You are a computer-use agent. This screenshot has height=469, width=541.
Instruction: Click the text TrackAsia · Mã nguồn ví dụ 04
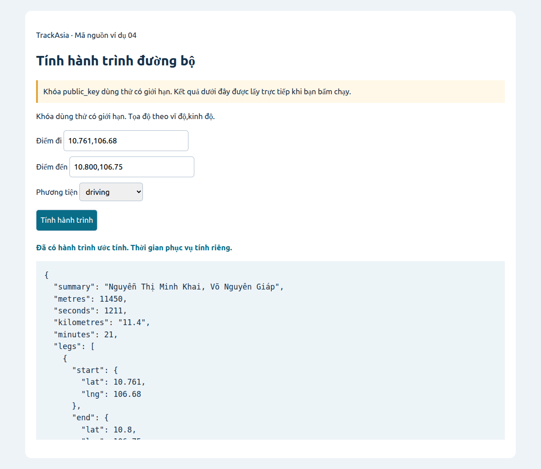tap(86, 35)
